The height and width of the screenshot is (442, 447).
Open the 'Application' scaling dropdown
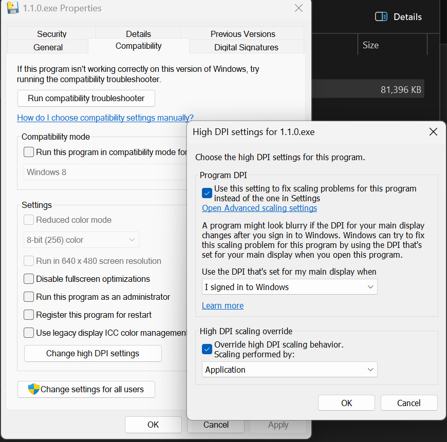pos(290,370)
